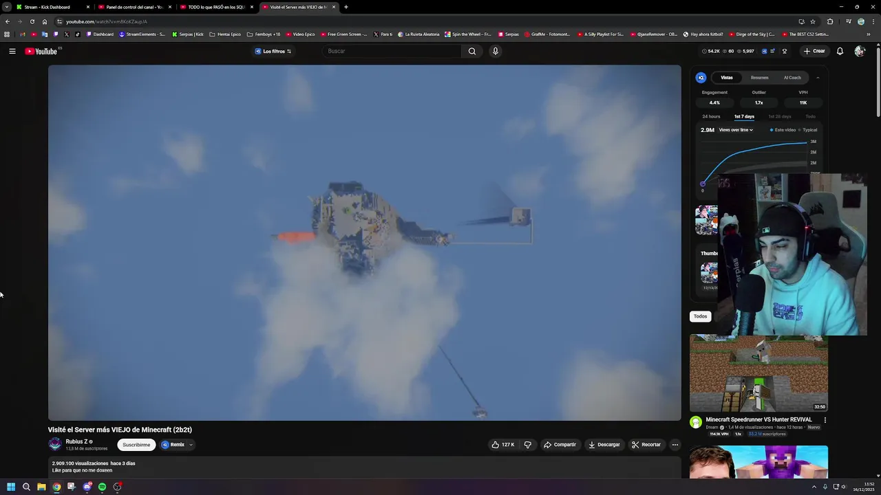The image size is (881, 495).
Task: Switch to the Vistas tab
Action: (x=727, y=78)
